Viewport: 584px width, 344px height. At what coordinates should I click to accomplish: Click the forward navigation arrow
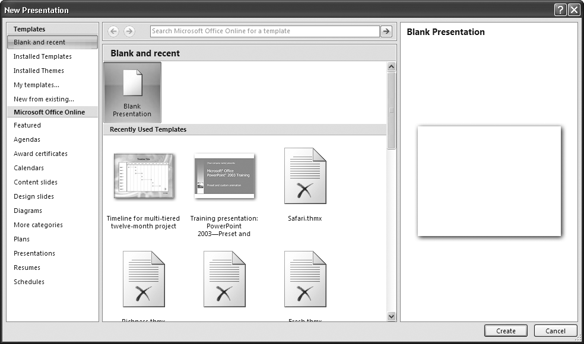point(129,31)
